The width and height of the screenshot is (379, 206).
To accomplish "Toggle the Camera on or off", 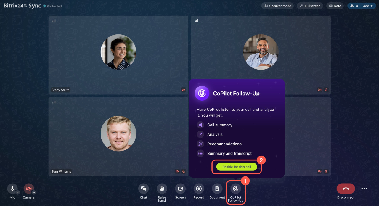I will click(28, 188).
